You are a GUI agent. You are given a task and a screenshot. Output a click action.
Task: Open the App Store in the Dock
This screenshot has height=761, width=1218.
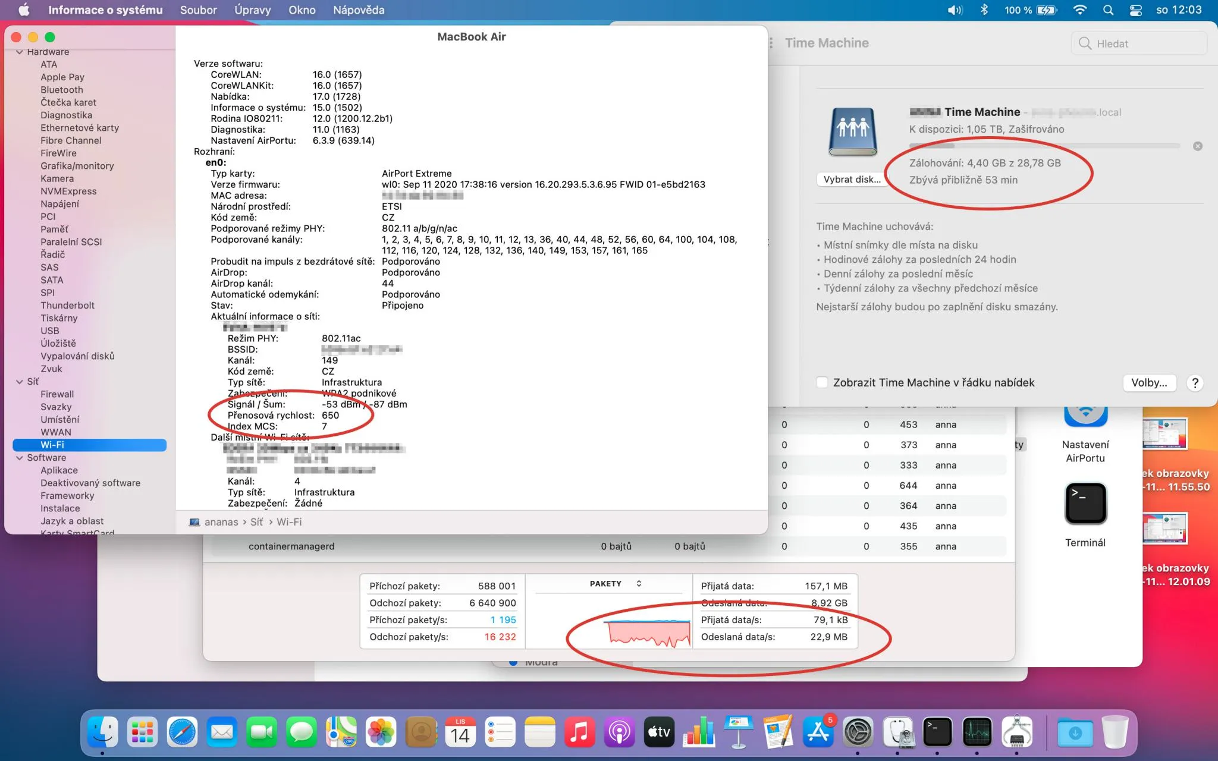tap(819, 731)
